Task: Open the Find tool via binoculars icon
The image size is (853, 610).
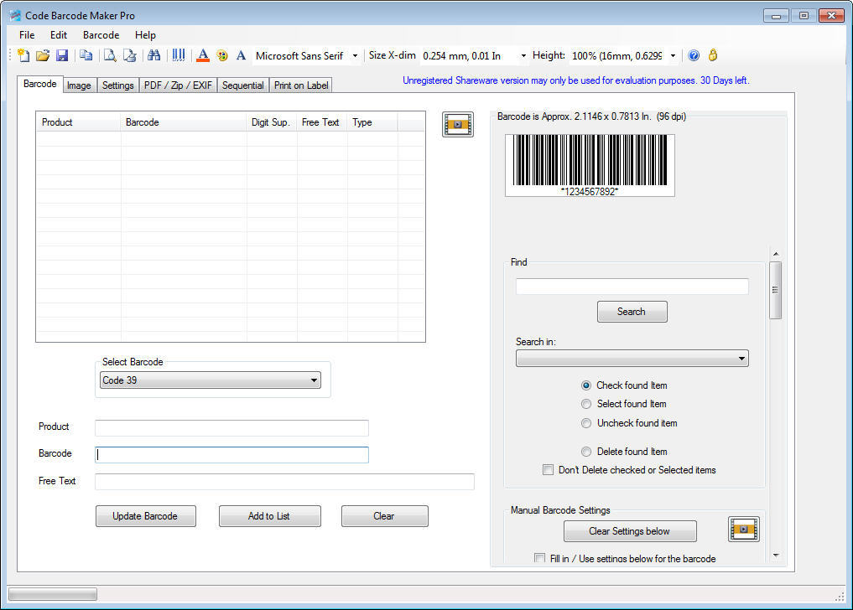Action: coord(154,55)
